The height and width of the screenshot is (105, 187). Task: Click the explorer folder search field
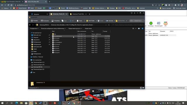pos(128,25)
